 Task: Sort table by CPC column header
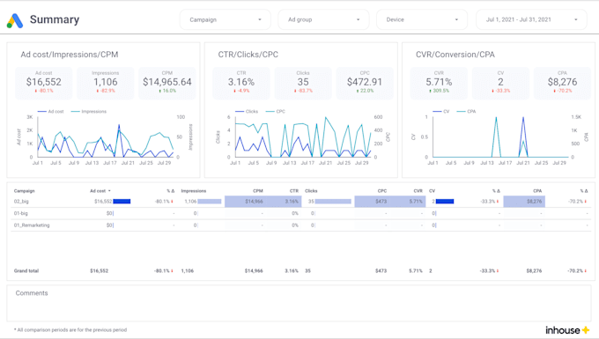click(382, 191)
